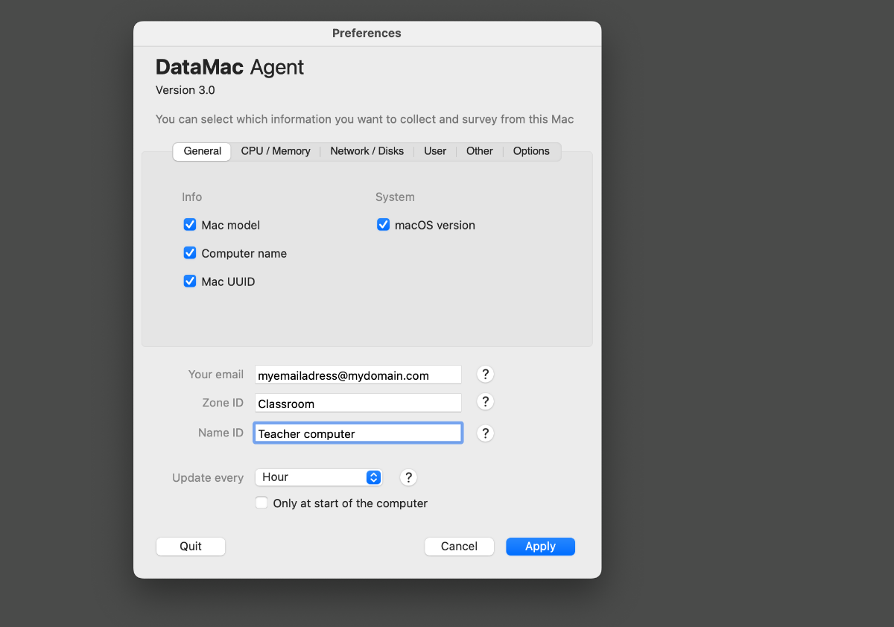Click the Info section heading

(192, 197)
